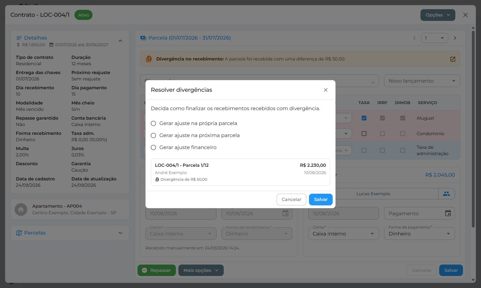Close the contract LOC-004/1 window

coord(465,15)
